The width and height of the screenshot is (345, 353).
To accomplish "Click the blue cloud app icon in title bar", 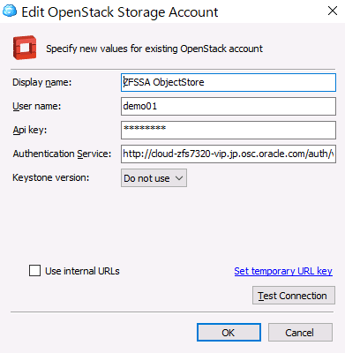I will 10,11.
